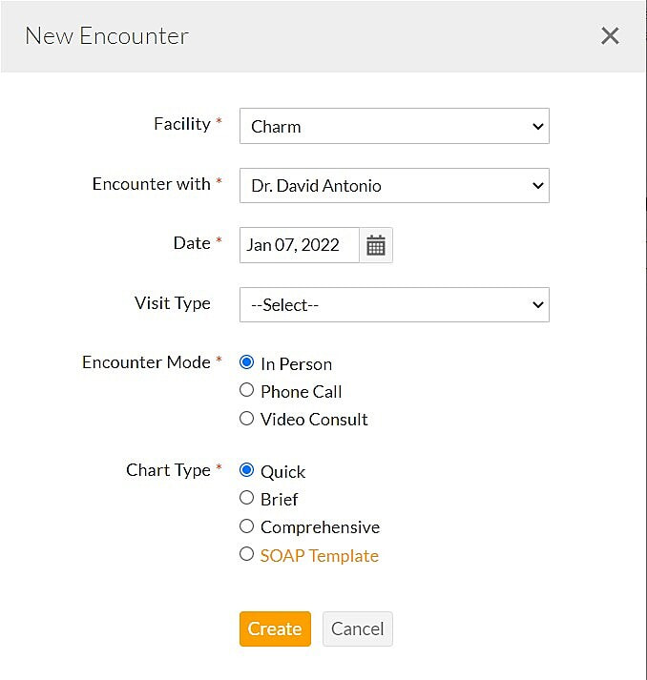This screenshot has width=647, height=680.
Task: Open the calendar date picker icon
Action: pos(376,245)
